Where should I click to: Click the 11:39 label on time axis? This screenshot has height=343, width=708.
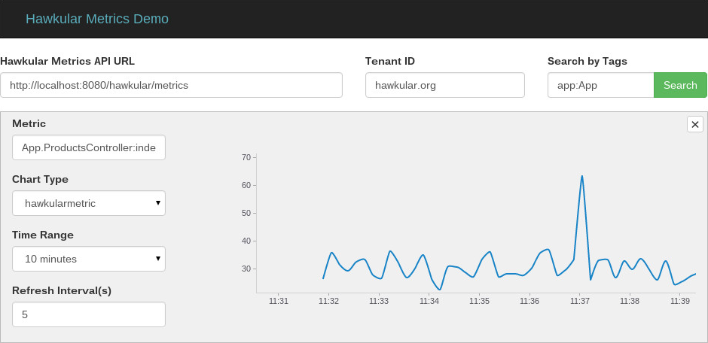pyautogui.click(x=680, y=301)
